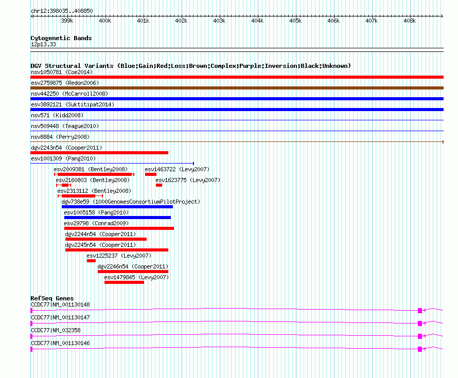Click the Cytogenetic Bands track title

(61, 38)
